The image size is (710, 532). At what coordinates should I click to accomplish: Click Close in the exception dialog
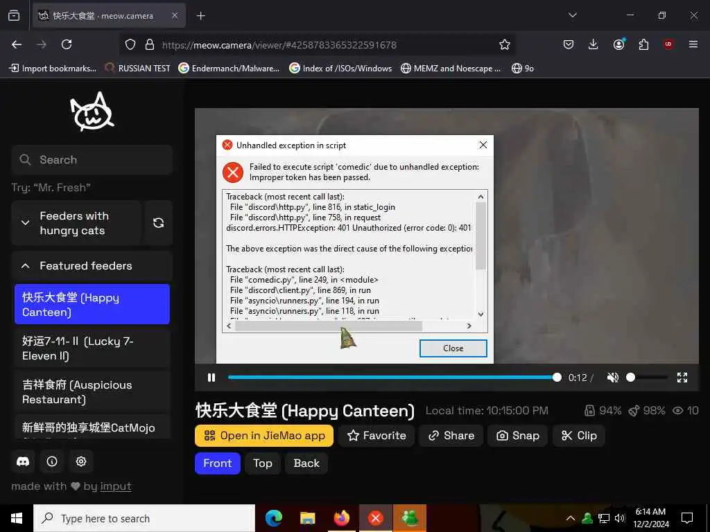pos(453,348)
